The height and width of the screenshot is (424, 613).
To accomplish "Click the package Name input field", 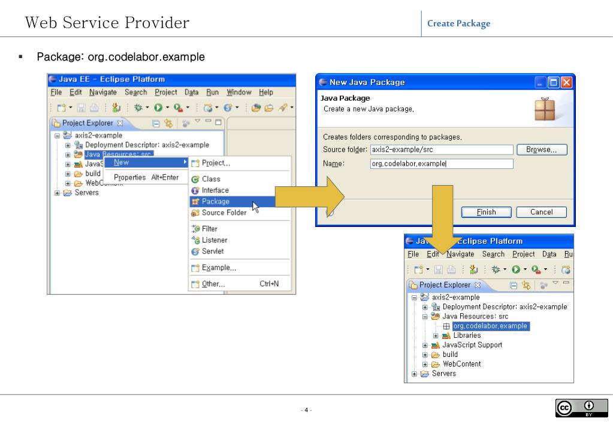I will [x=441, y=164].
